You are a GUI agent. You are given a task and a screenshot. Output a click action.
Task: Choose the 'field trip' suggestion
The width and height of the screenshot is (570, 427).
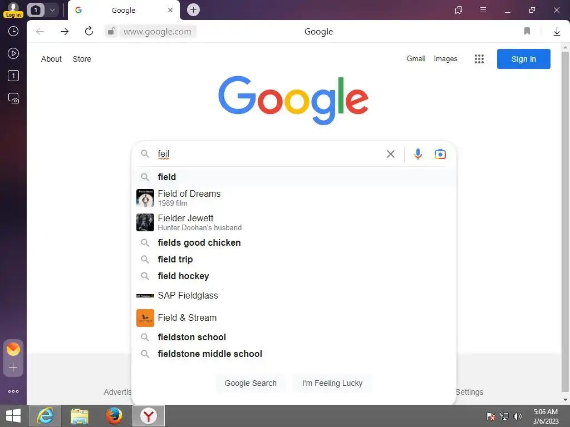294,259
